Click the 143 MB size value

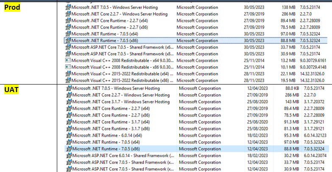[x=292, y=102]
